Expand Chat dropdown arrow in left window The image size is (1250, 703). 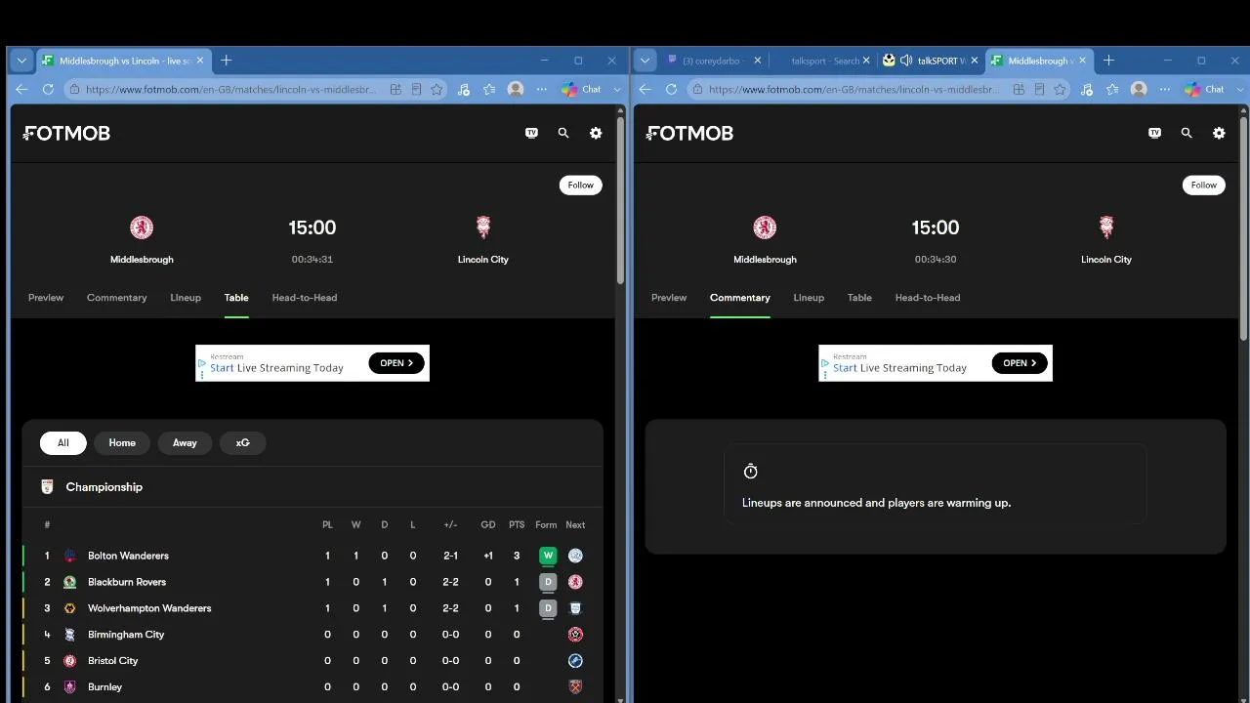tap(616, 89)
